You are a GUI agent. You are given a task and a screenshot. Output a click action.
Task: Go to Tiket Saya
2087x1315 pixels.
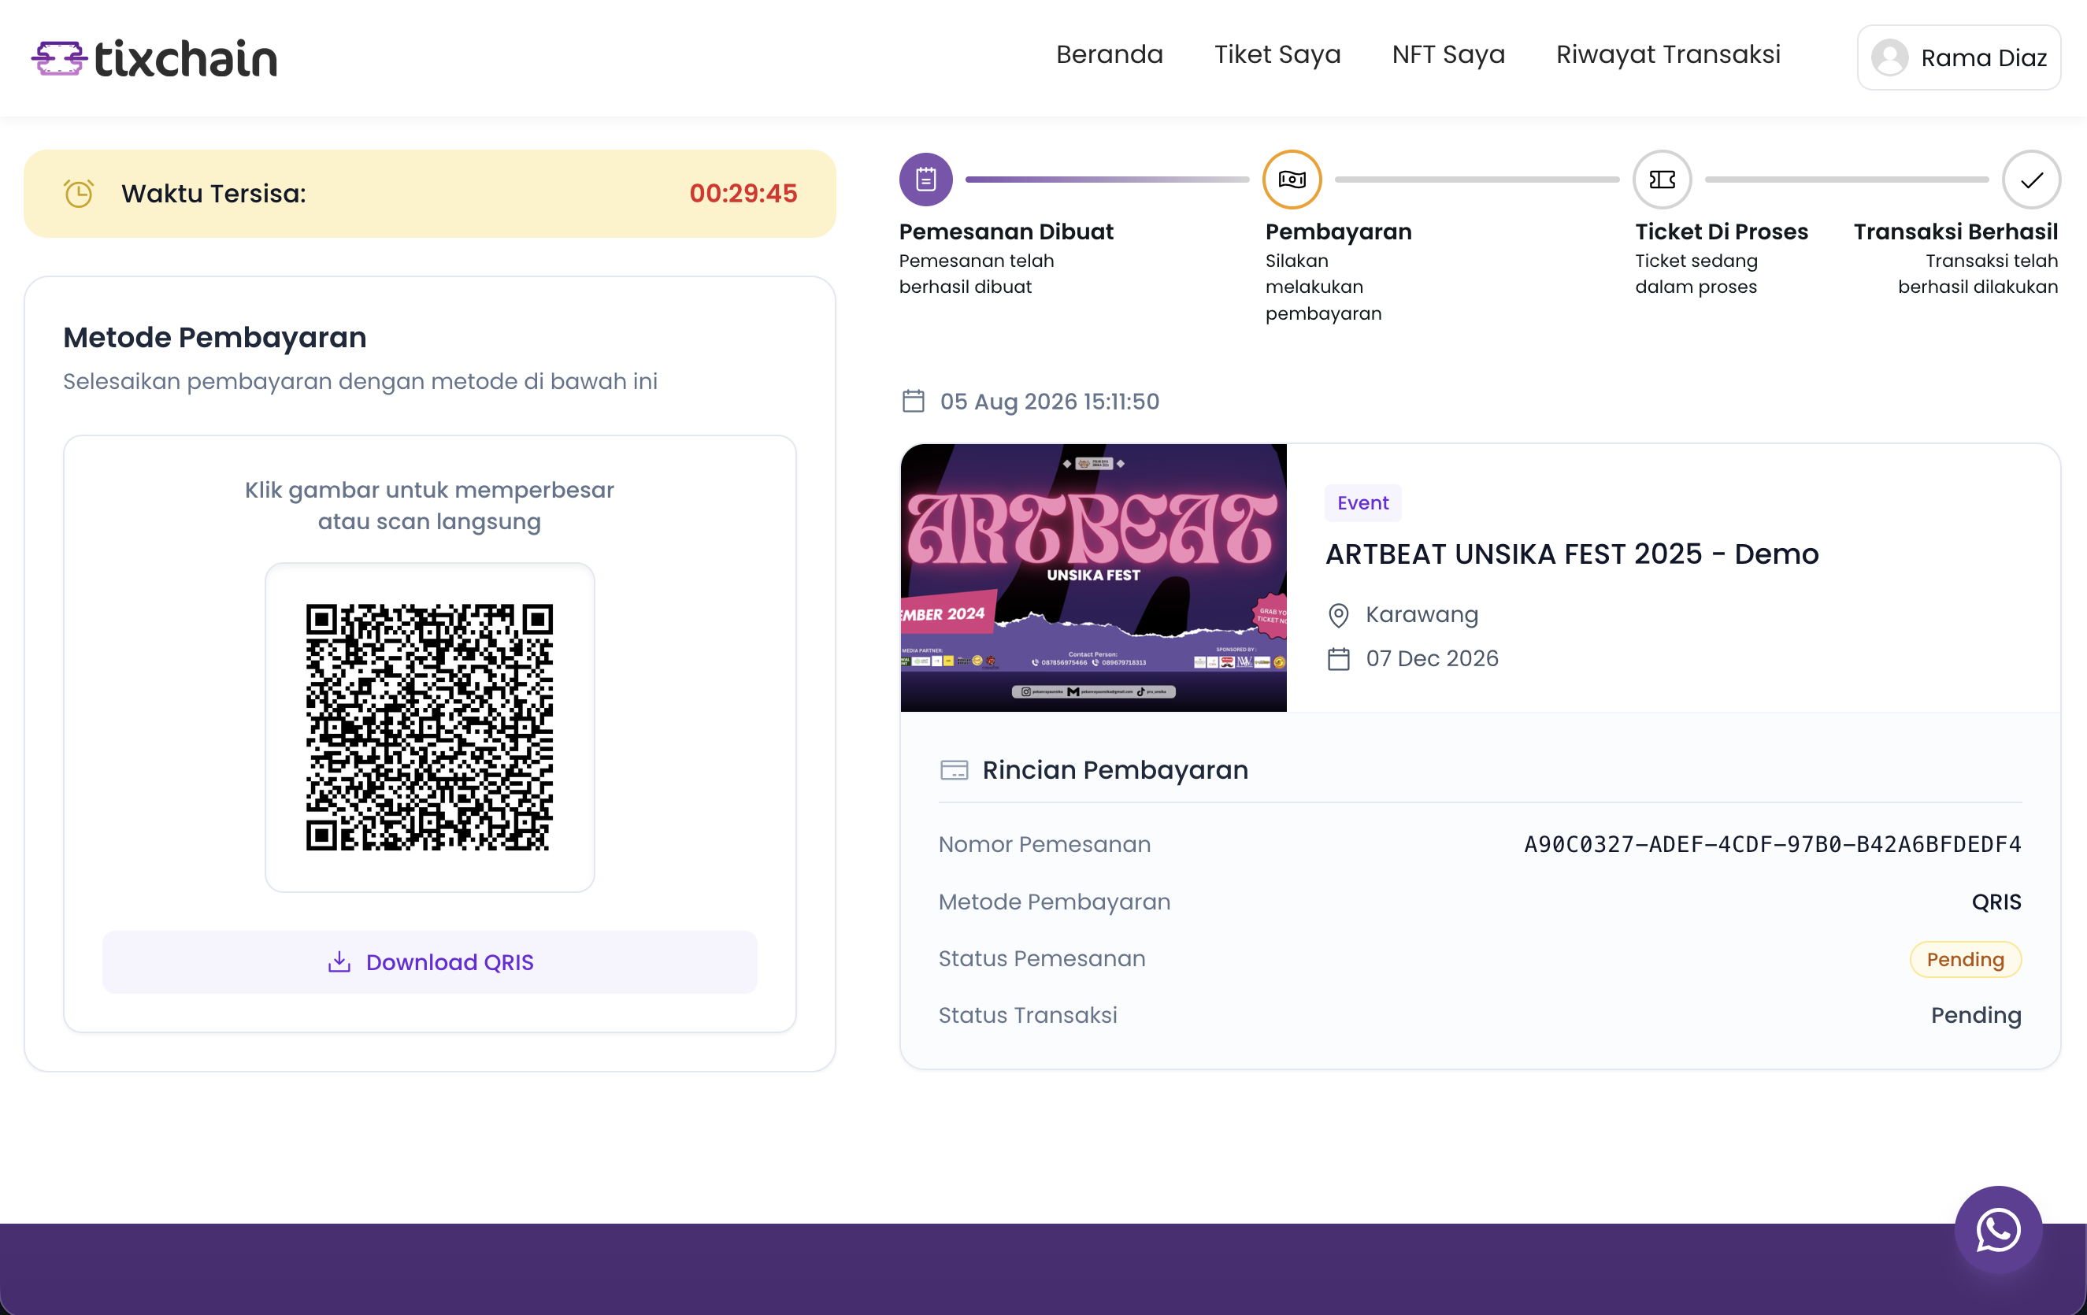[1277, 54]
